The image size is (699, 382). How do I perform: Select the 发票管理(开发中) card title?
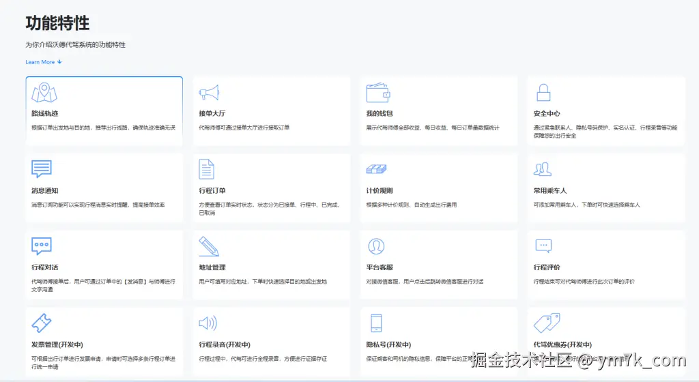point(57,344)
